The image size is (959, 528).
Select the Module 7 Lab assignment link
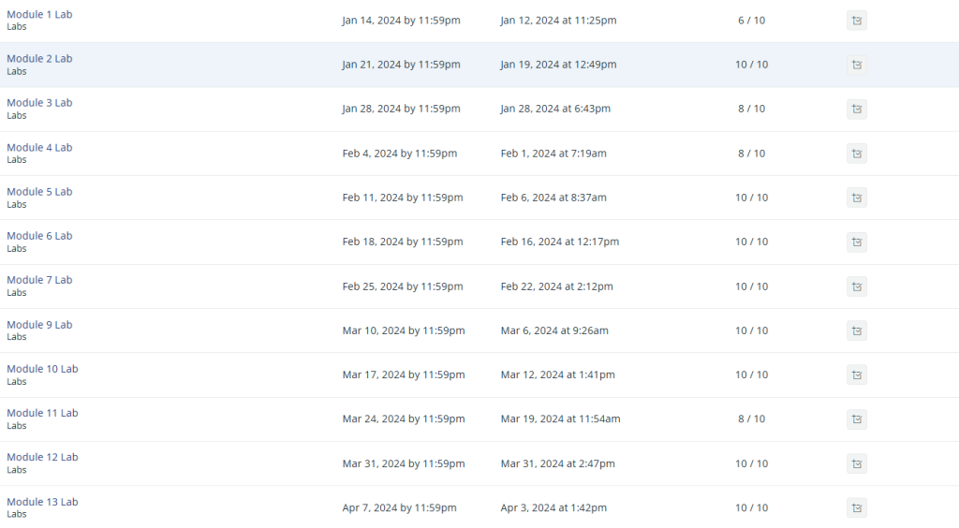(x=39, y=280)
